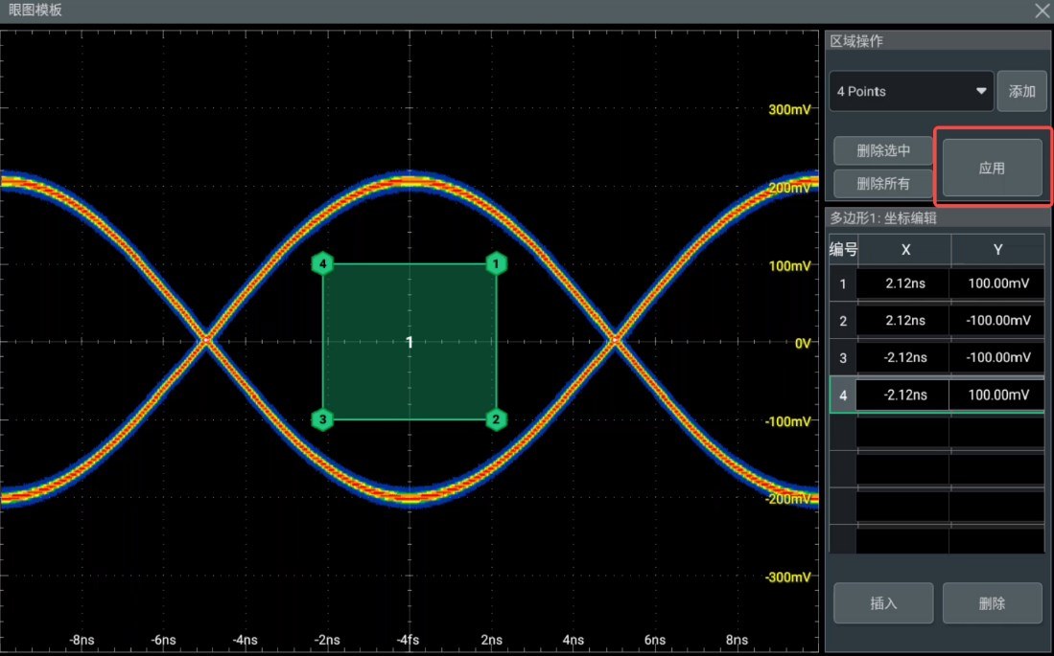Edit the Y value of point 1
Viewport: 1054px width, 656px height.
click(997, 283)
